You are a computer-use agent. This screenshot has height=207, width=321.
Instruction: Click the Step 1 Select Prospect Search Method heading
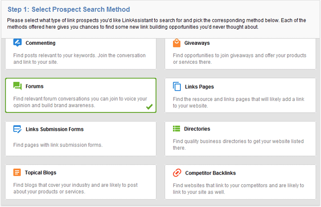(69, 9)
